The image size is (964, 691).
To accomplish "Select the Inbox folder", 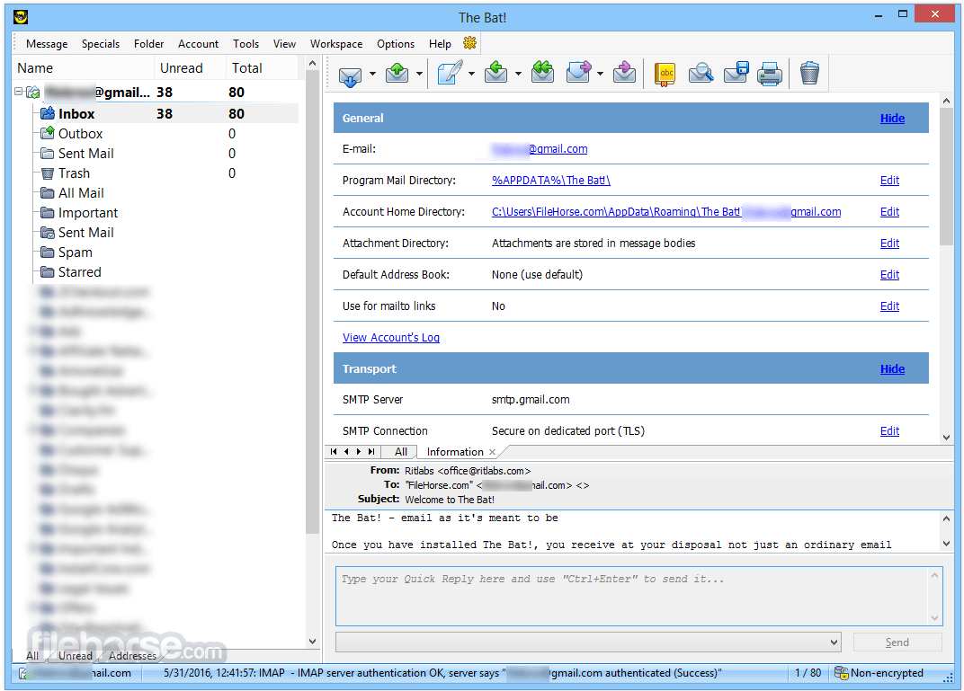I will click(x=76, y=113).
